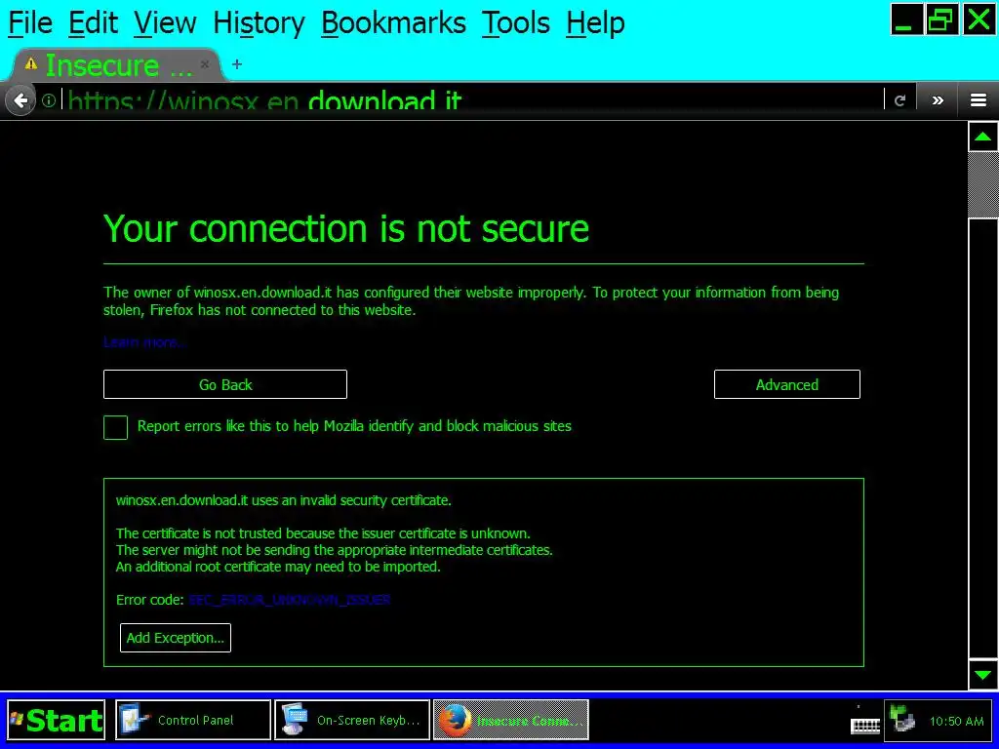The image size is (999, 749).
Task: Click the 'Your connection is not secure' heading
Action: tap(346, 228)
